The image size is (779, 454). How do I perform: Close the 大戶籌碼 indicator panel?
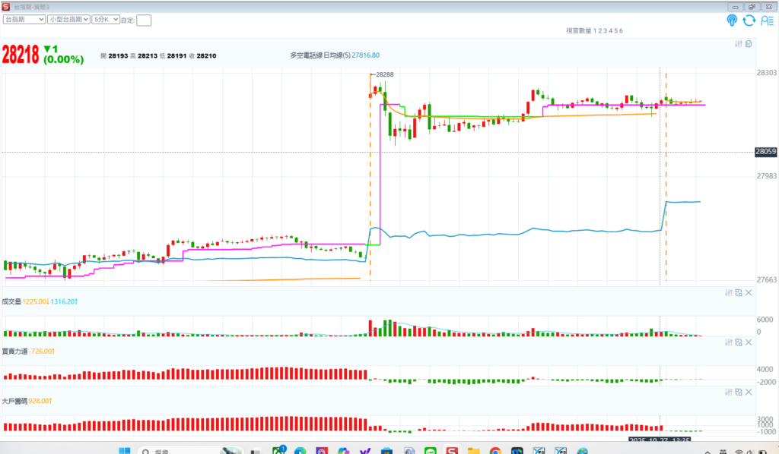tap(749, 391)
